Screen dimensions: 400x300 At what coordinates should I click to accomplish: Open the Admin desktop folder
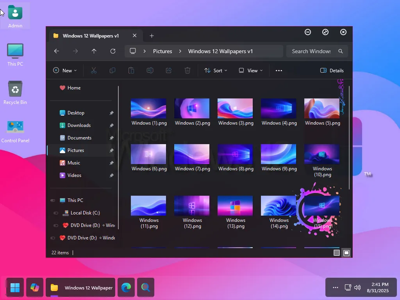point(15,16)
